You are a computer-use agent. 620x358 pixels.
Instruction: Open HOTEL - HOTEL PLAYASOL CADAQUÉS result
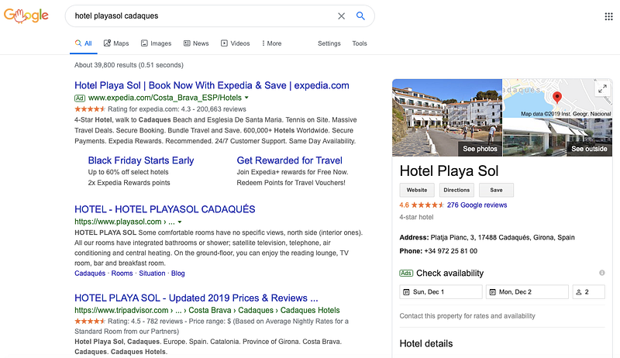pos(165,209)
